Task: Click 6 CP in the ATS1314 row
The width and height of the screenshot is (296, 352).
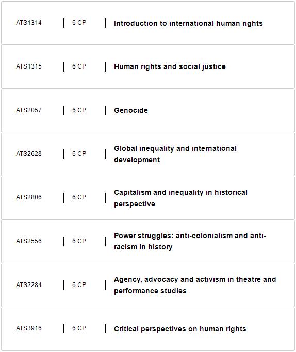Action: point(79,23)
